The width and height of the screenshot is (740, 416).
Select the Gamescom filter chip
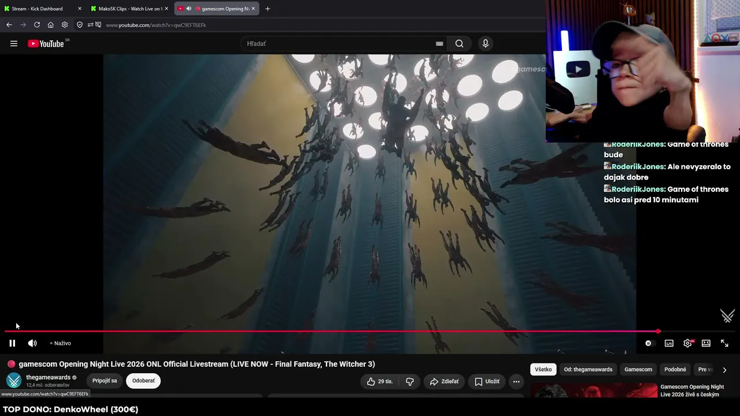[638, 369]
